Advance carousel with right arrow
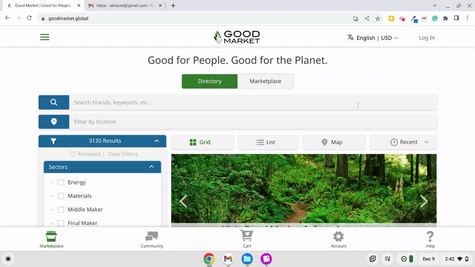The height and width of the screenshot is (267, 475). tap(424, 201)
